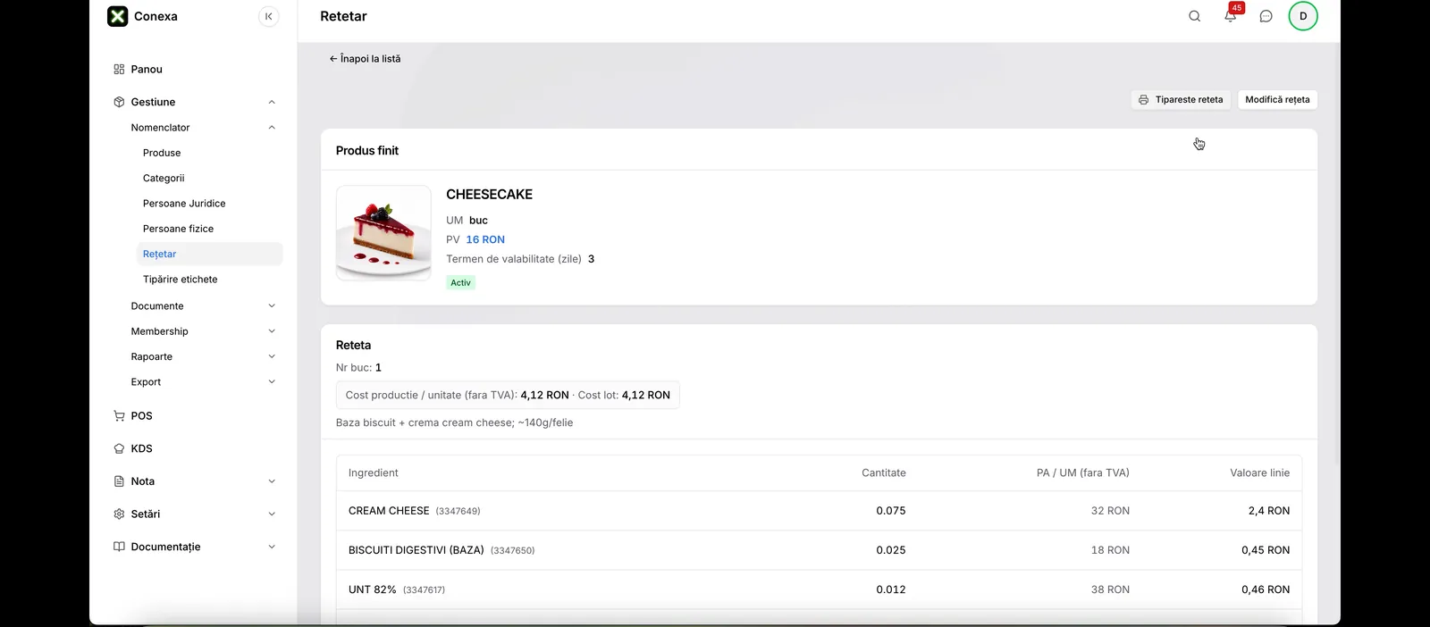The height and width of the screenshot is (627, 1430).
Task: Click the Panou dashboard icon
Action: pos(119,69)
